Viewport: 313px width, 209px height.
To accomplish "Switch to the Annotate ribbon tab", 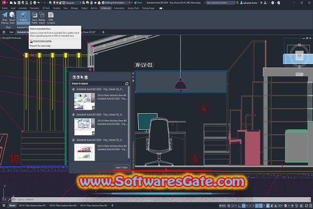I will 23,8.
